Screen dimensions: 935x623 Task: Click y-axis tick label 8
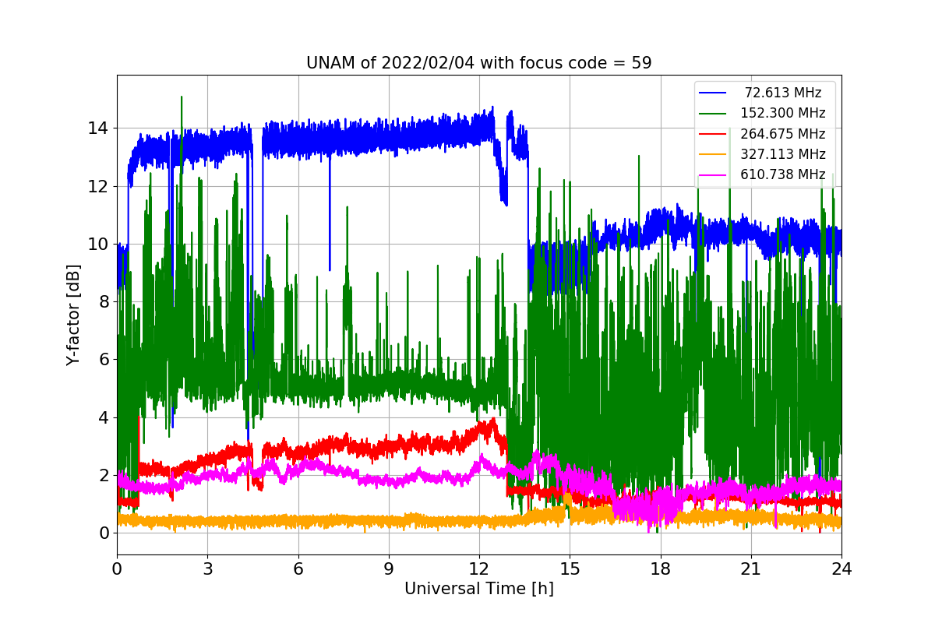[103, 301]
